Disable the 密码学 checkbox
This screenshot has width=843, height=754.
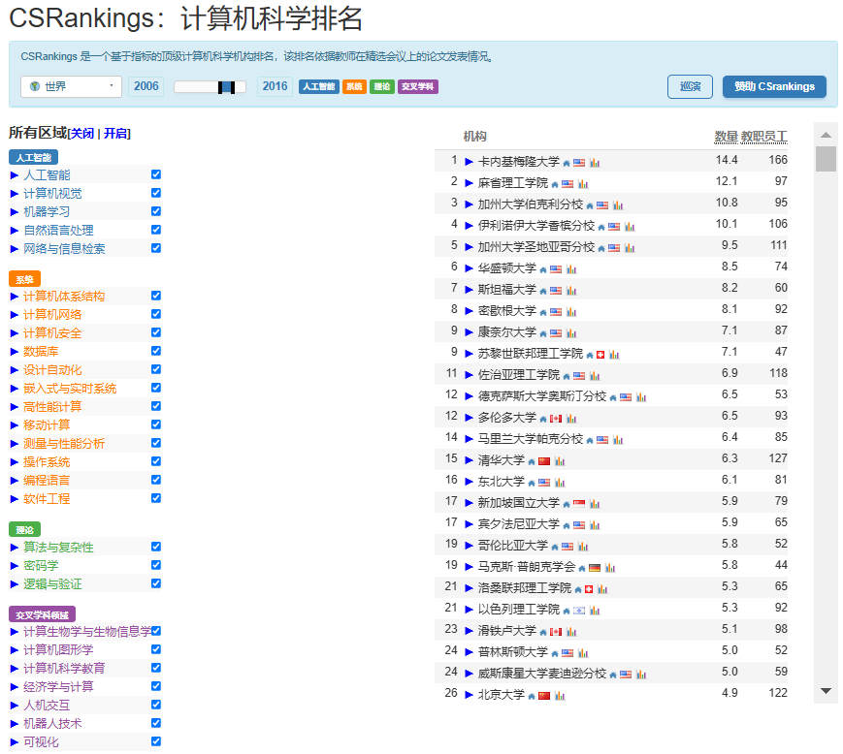click(x=156, y=565)
